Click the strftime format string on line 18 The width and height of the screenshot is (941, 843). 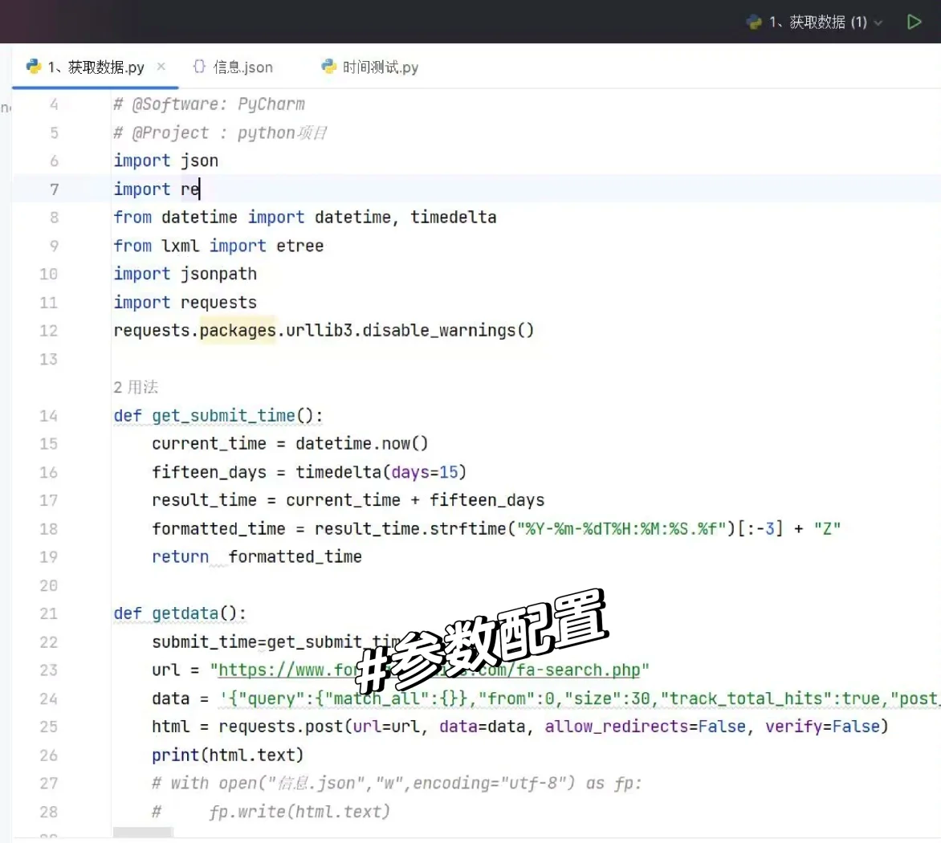(x=621, y=528)
